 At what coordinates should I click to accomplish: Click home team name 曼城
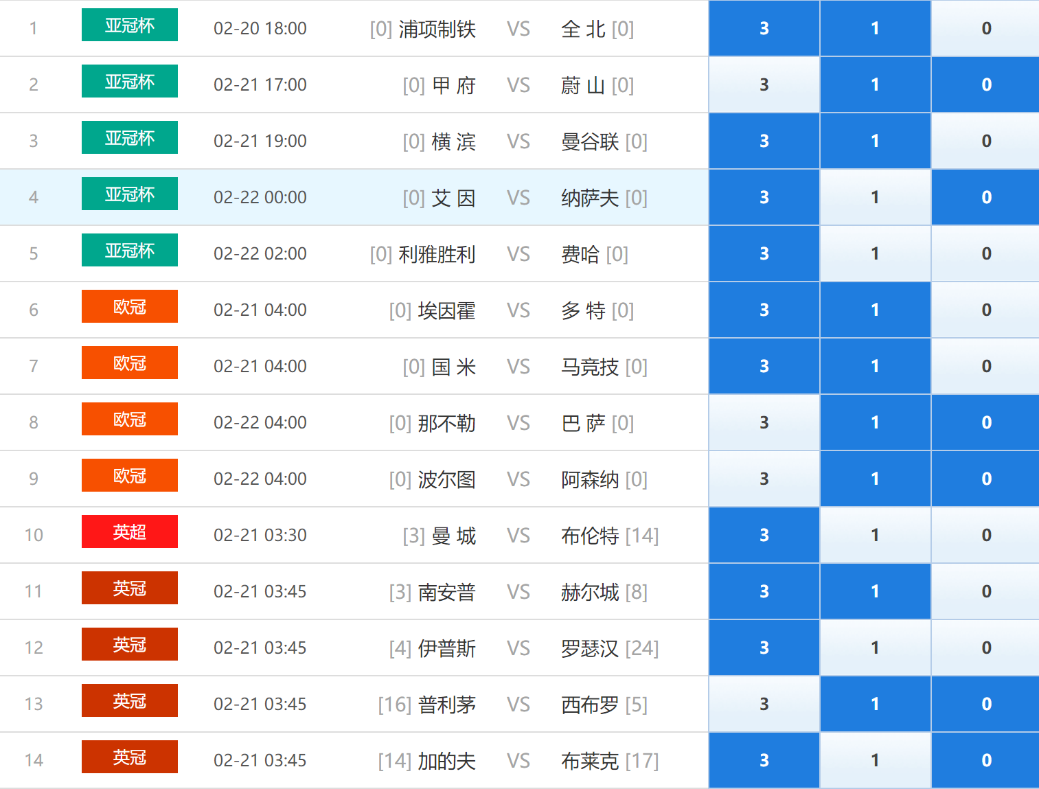(x=454, y=536)
